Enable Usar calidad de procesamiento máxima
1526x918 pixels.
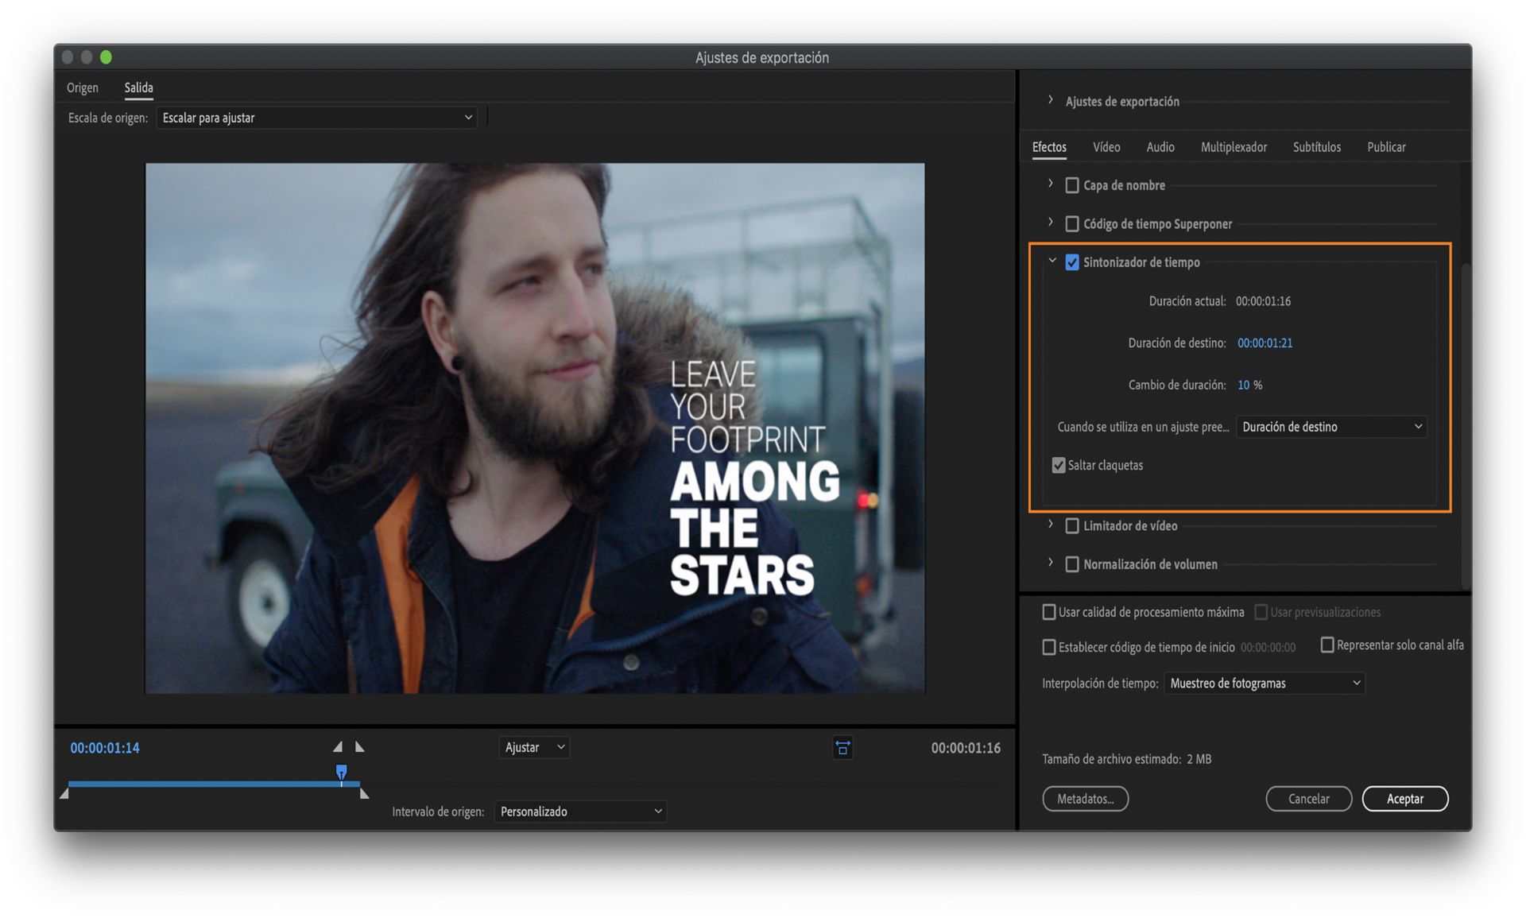tap(1049, 612)
